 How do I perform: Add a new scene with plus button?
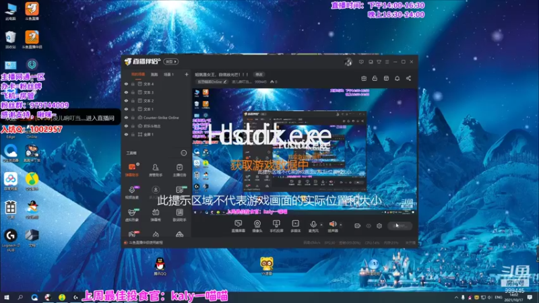pyautogui.click(x=187, y=74)
